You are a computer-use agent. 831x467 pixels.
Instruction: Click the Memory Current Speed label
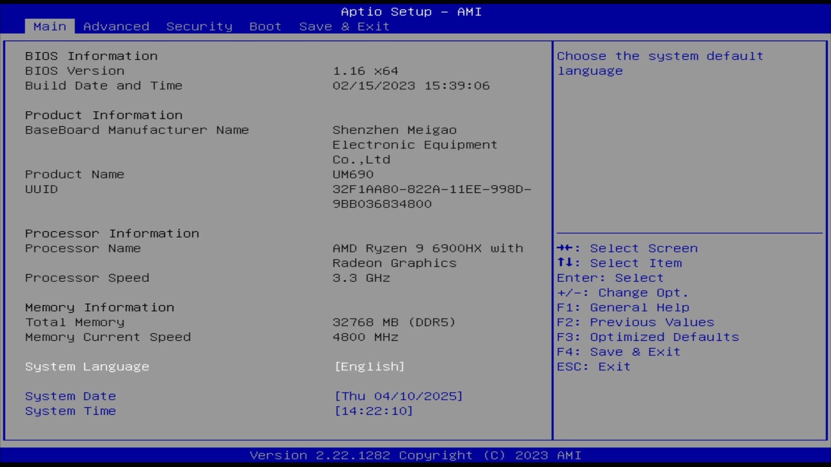pyautogui.click(x=108, y=337)
